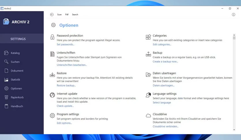Go to Suchen in the sidebar
This screenshot has height=140, width=241.
click(15, 62)
